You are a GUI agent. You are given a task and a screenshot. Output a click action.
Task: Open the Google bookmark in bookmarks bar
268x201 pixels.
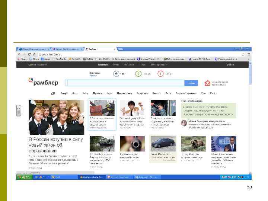(46, 59)
